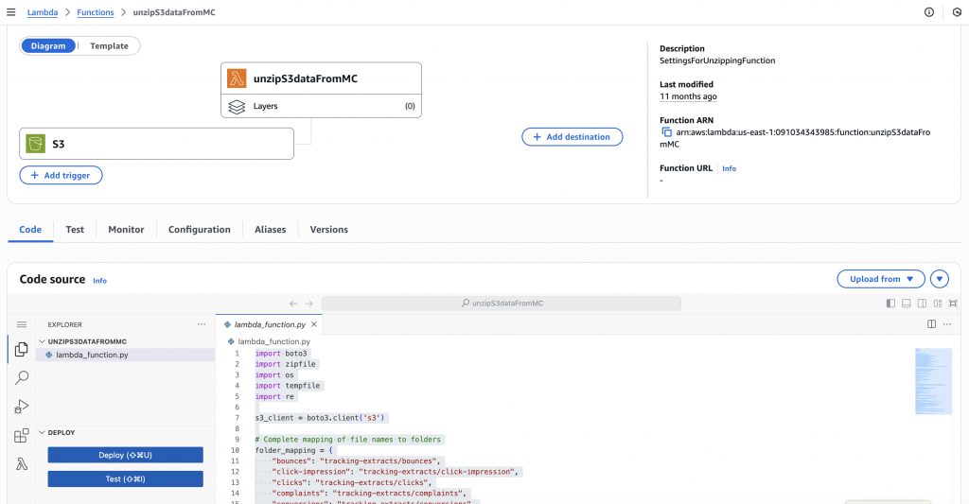969x504 pixels.
Task: Open more actions for the editor tab
Action: pyautogui.click(x=947, y=324)
